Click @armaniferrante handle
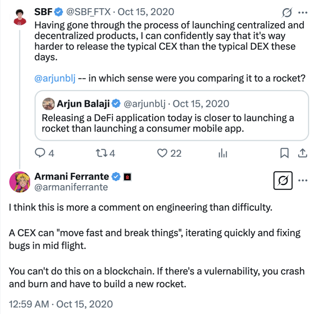The height and width of the screenshot is (314, 315). coord(71,187)
